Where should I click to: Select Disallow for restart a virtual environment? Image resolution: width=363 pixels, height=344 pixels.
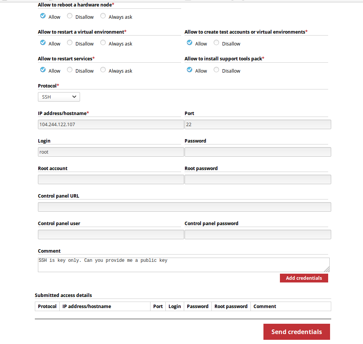[70, 43]
